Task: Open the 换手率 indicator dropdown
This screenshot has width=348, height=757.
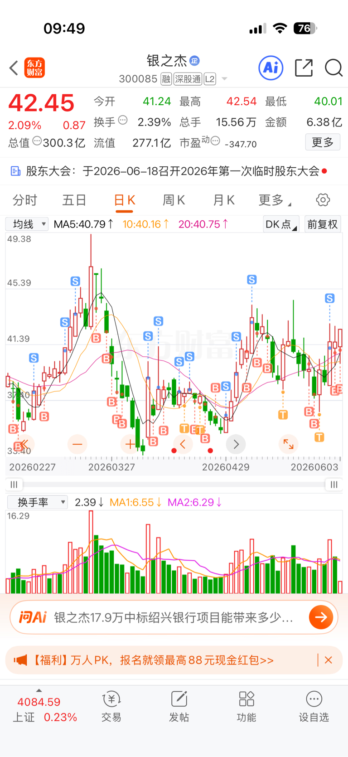Action: pyautogui.click(x=38, y=502)
